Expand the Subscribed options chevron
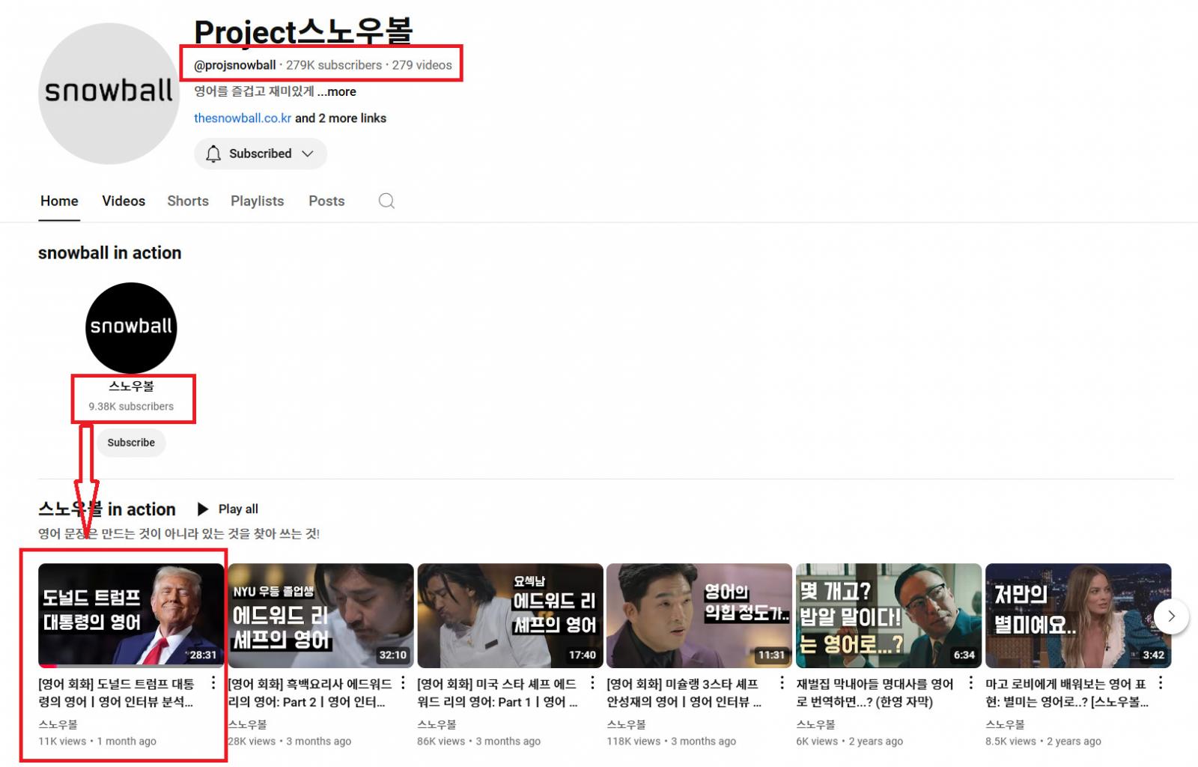Screen dimensions: 1198x767 [x=308, y=154]
